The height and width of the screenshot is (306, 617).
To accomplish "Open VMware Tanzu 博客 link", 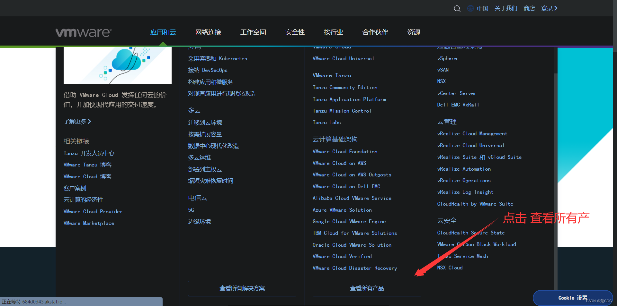I will 87,165.
